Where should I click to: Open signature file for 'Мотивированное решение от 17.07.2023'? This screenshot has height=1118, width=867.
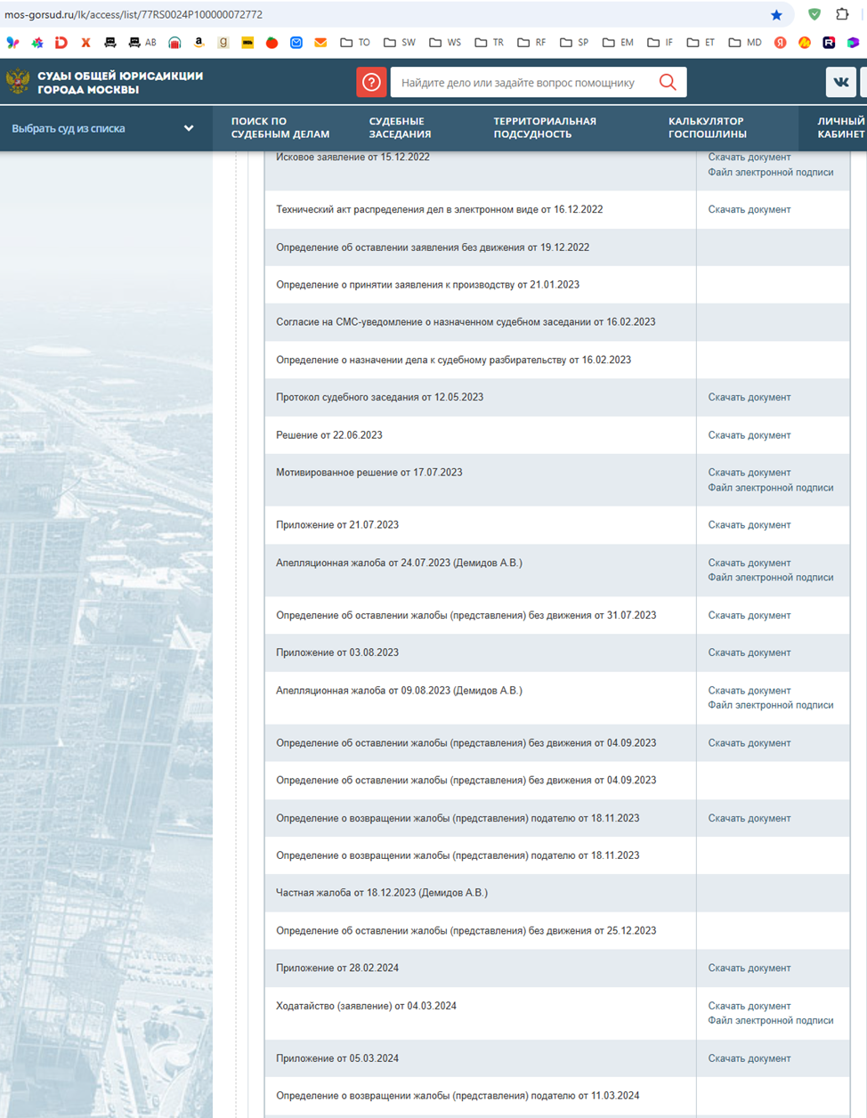click(771, 488)
